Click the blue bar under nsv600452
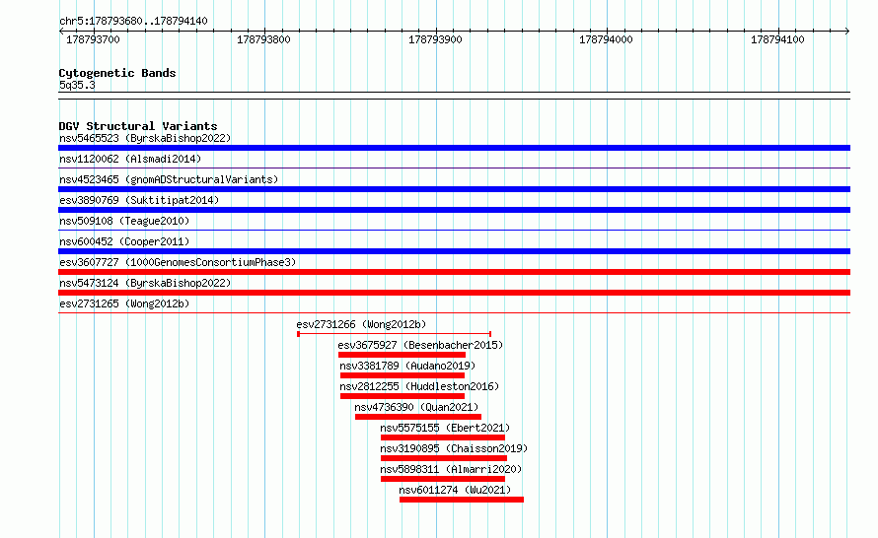 (x=454, y=251)
